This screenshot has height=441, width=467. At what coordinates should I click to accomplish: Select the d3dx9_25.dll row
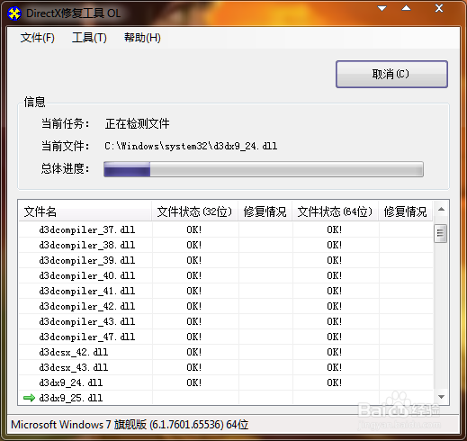226,398
